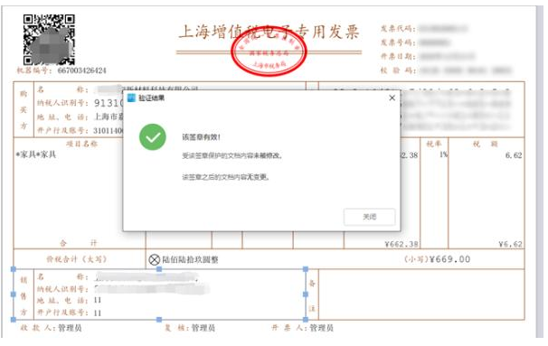Click the blue icon beside 验证结果 title
Screen dimensions: 548x346
pos(131,98)
